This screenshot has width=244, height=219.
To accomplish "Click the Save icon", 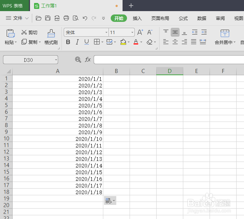I will pos(48,18).
